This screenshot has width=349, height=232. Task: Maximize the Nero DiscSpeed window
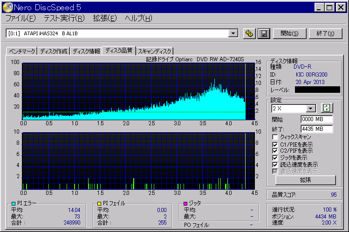[329, 7]
